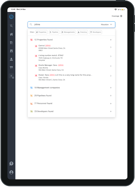
Task: Tap the battery status indicator
Action: [x=123, y=10]
